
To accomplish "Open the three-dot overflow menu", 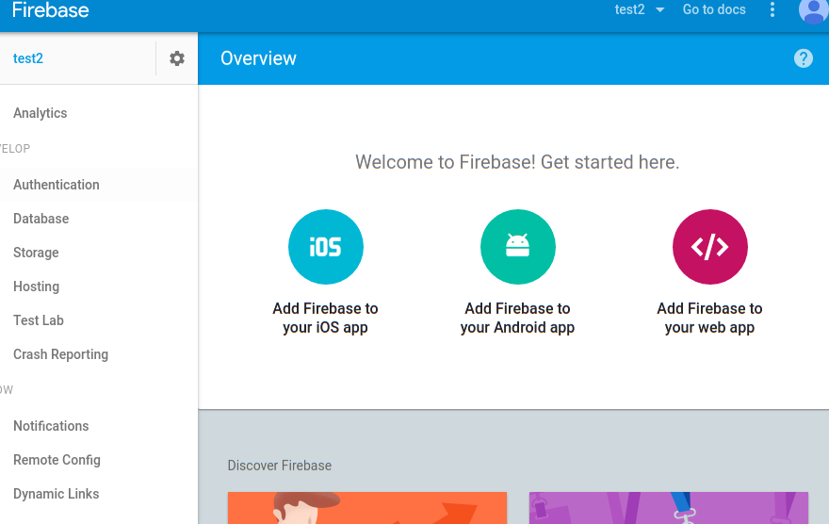I will click(x=772, y=9).
